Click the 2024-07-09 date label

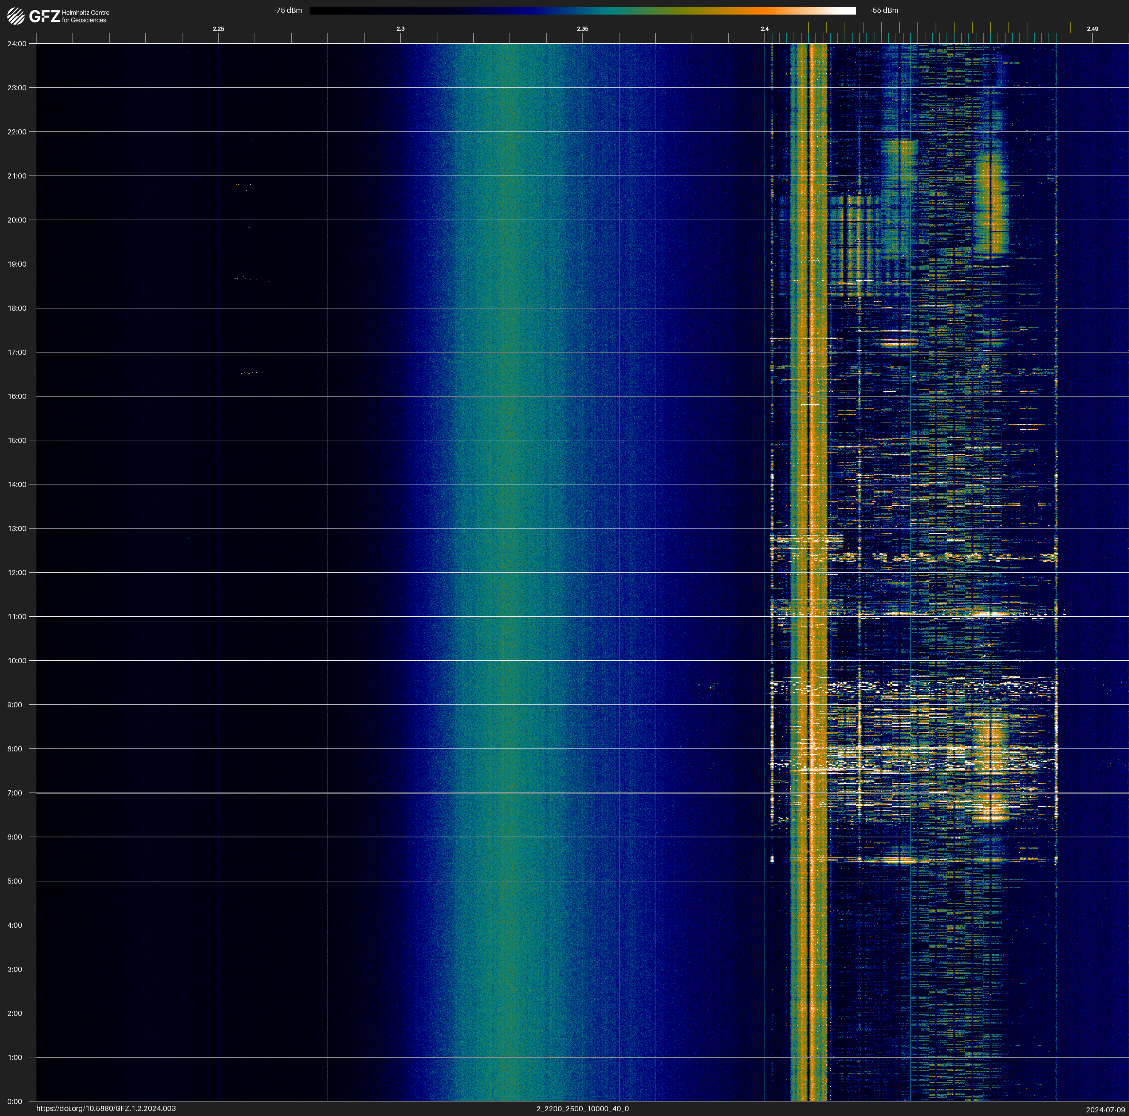(x=1105, y=1109)
